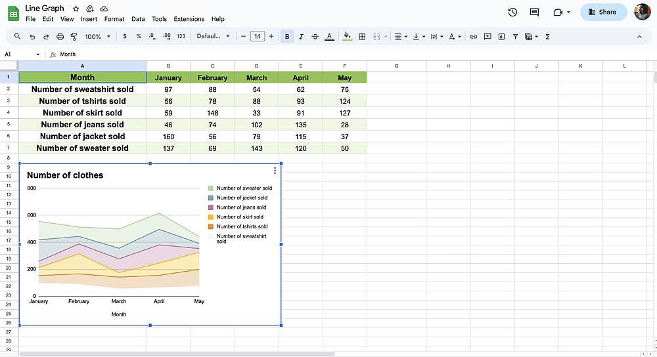Screen dimensions: 657x357
Task: Open the meeting camera dropdown
Action: (568, 12)
